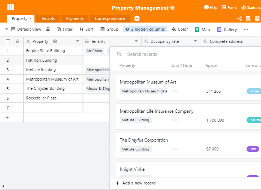Open the Tenants column dropdown
This screenshot has width=261, height=190.
[136, 41]
